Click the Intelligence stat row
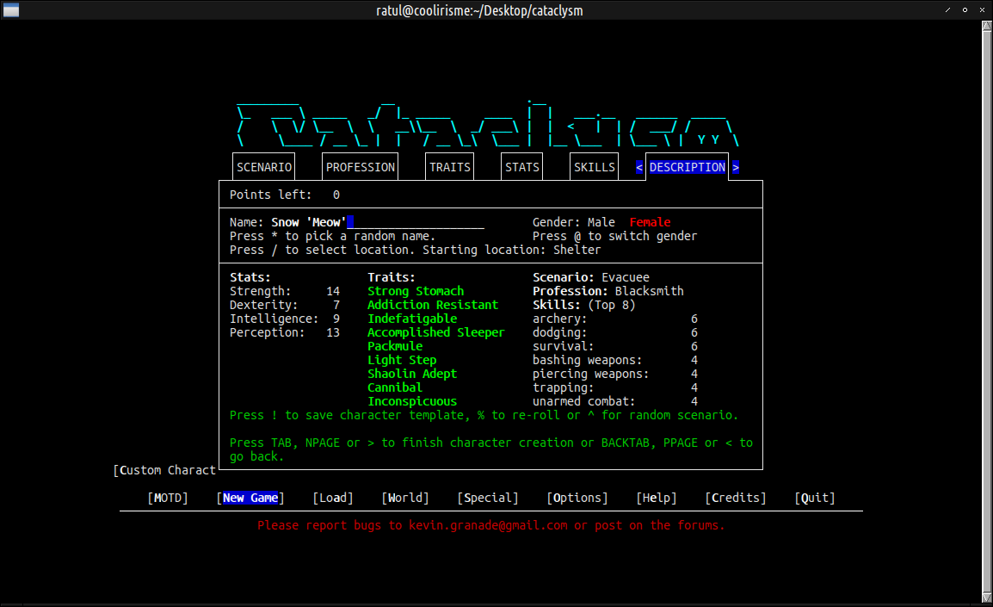Screen dimensions: 993x607 coord(285,319)
